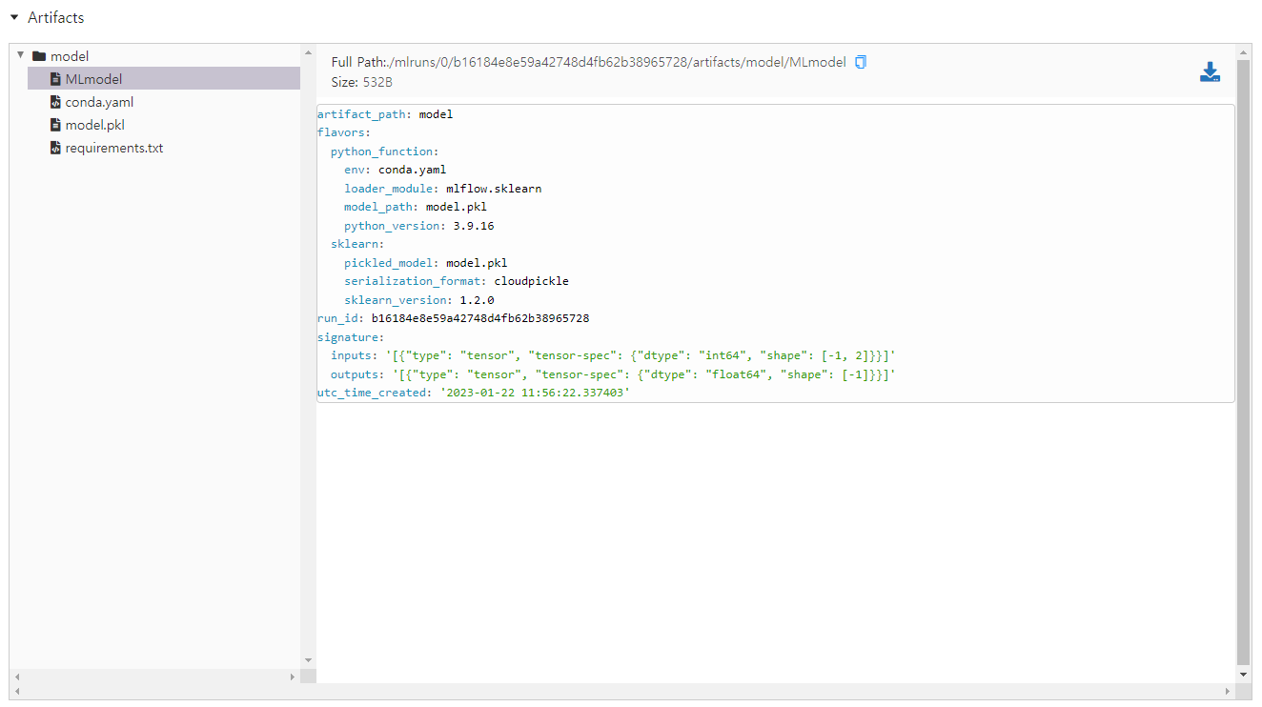Click the preview scrollbar up arrow
1262x707 pixels.
(1243, 50)
